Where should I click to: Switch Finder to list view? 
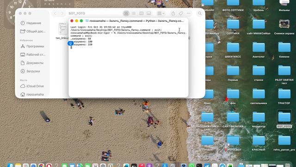pyautogui.click(x=134, y=13)
